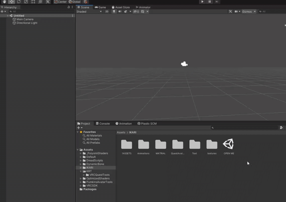
Task: Click Scene view search field
Action: (x=272, y=11)
